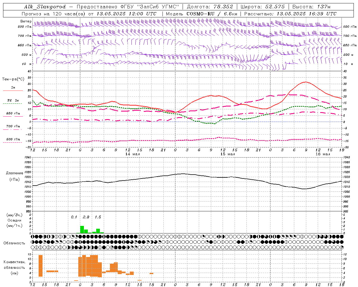Click the 'Тем-ра(°C)' temperature label

pyautogui.click(x=13, y=79)
